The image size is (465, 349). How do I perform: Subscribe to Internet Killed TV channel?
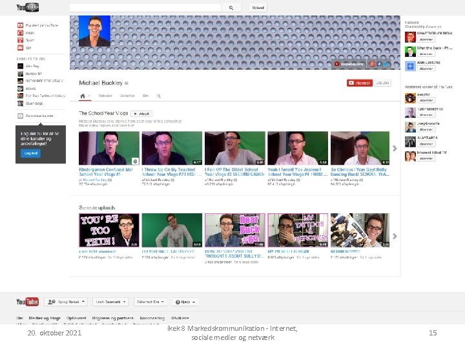coord(426,158)
